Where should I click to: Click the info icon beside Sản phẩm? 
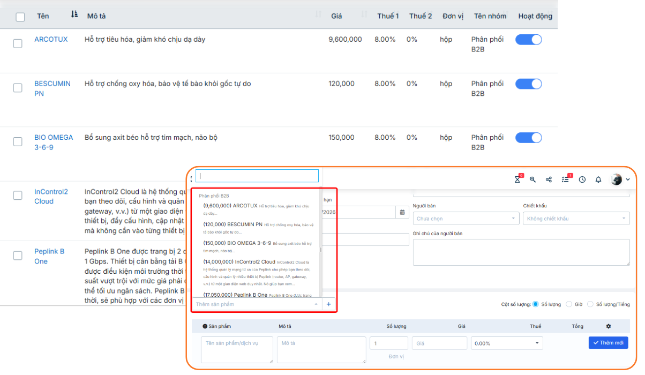click(205, 326)
